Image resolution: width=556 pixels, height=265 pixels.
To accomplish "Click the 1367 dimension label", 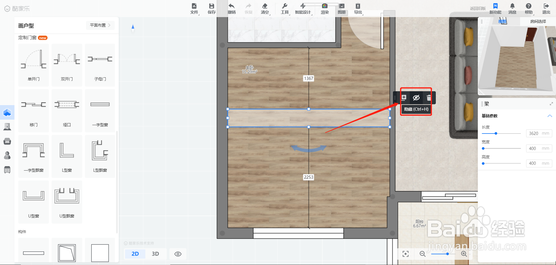I will click(x=308, y=78).
